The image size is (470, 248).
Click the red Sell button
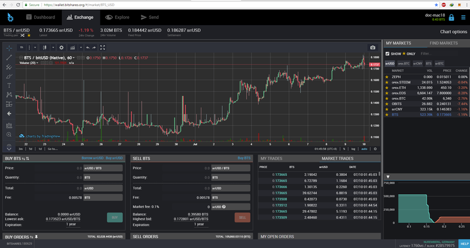point(242,217)
